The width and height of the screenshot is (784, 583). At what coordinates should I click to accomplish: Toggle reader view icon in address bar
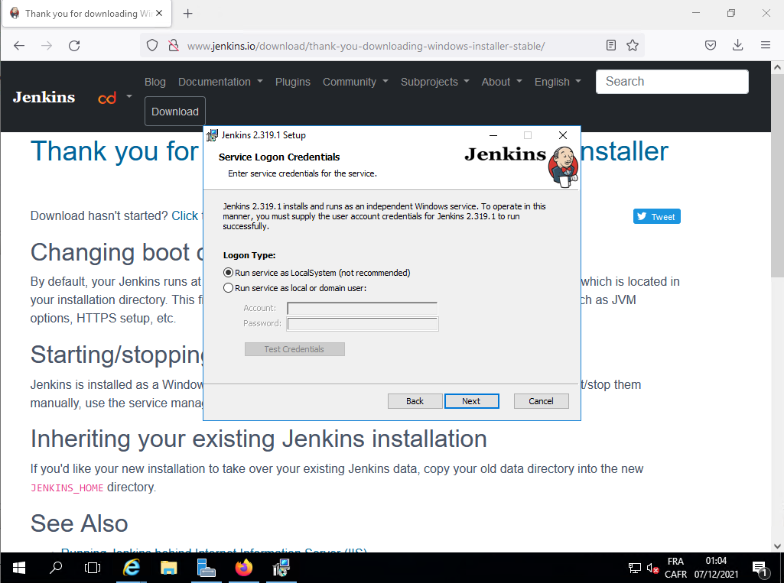click(611, 46)
